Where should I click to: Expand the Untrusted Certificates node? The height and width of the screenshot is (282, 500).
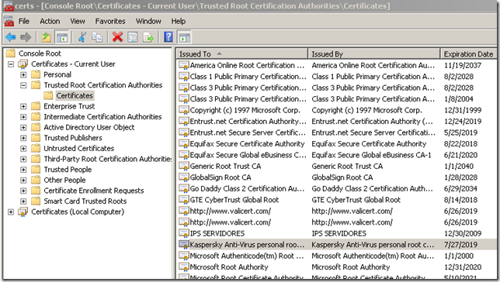click(x=23, y=148)
